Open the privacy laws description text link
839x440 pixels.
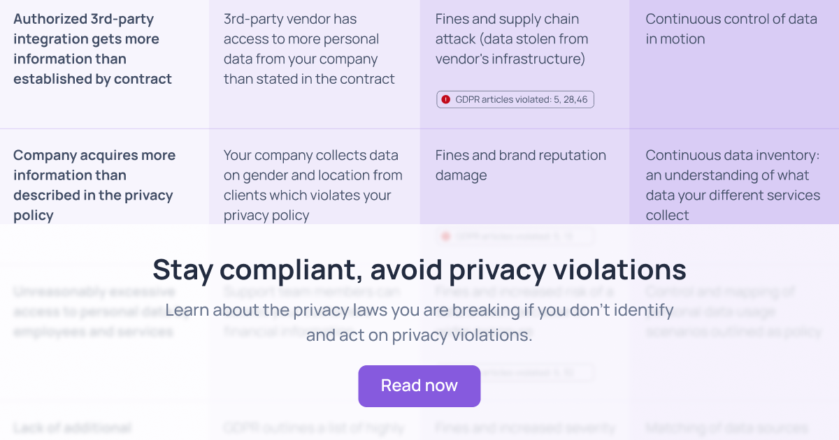tap(419, 321)
